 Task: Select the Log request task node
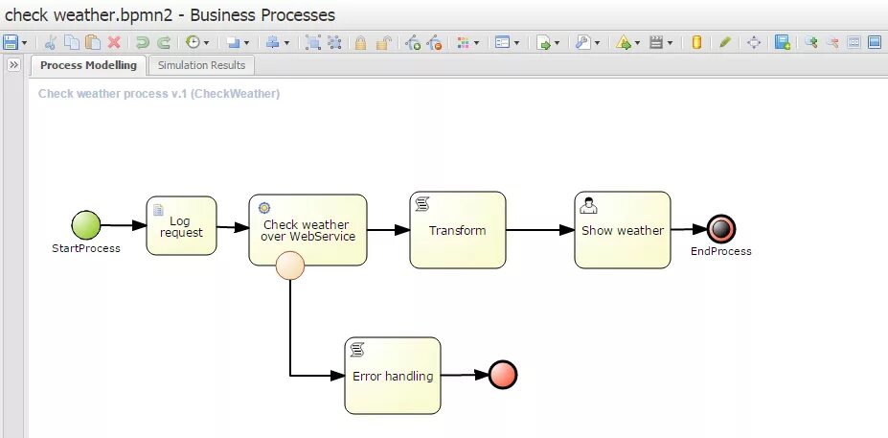pos(181,225)
